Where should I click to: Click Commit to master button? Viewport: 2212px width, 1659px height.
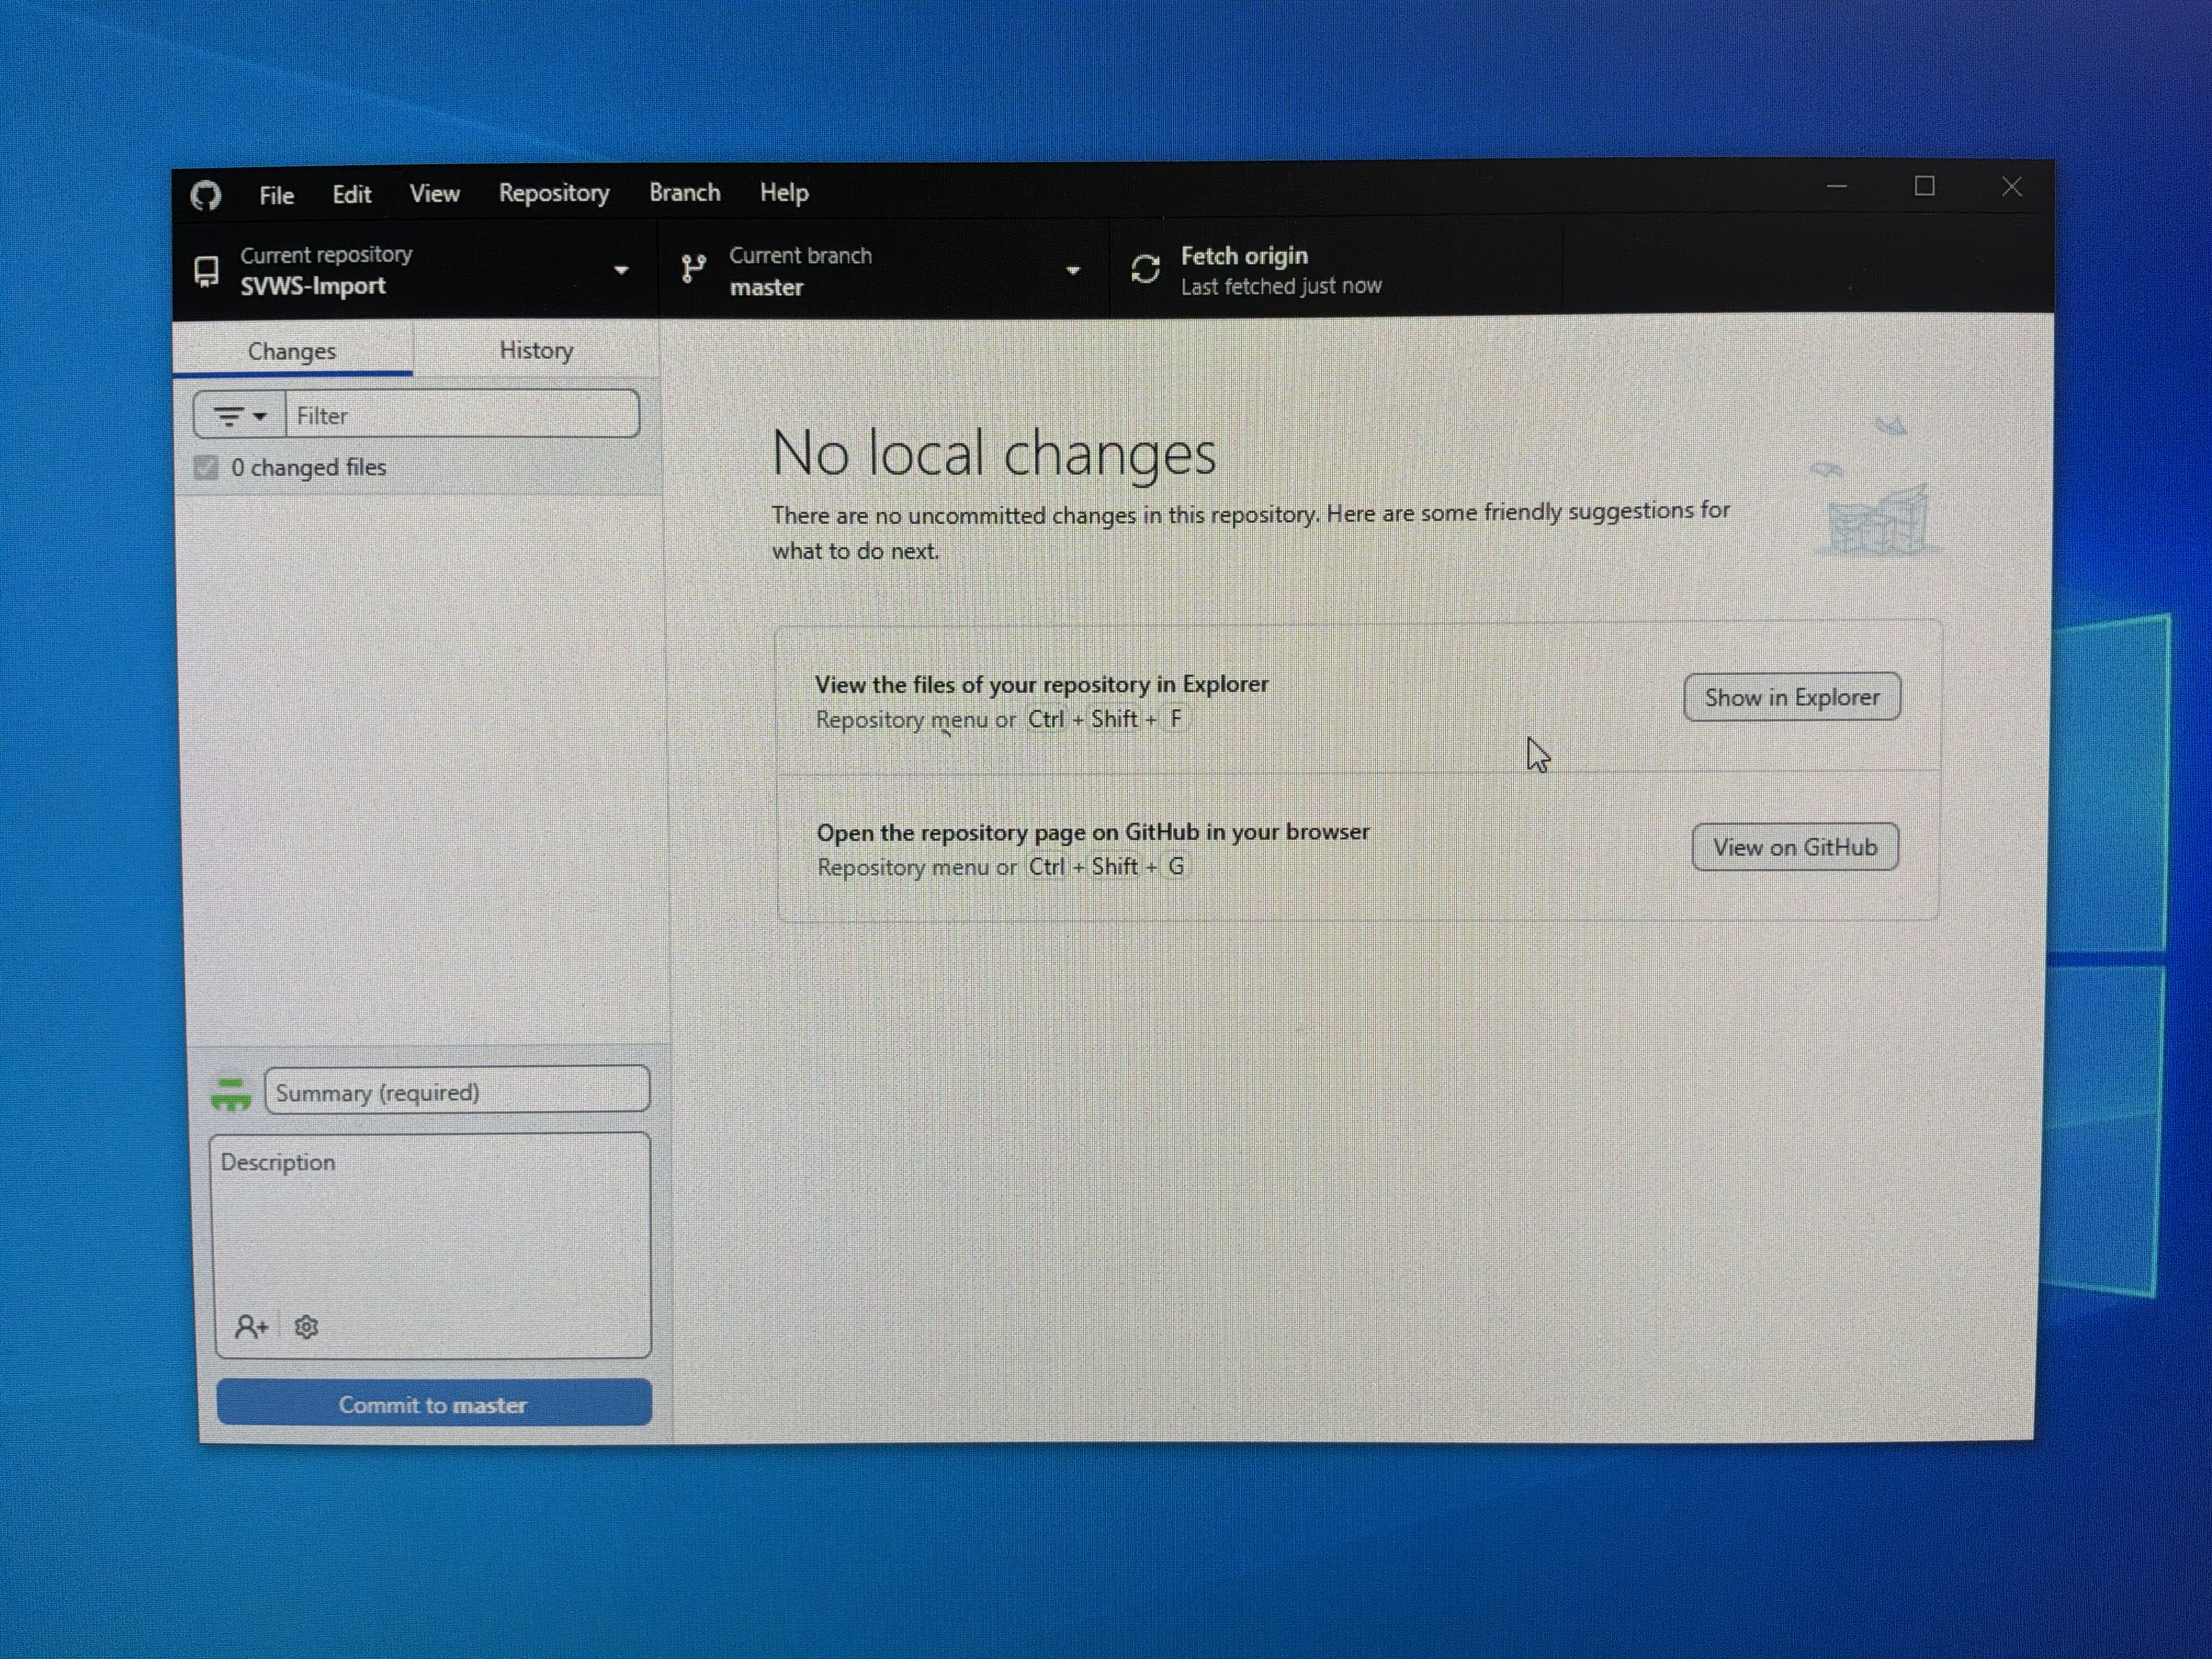click(434, 1403)
